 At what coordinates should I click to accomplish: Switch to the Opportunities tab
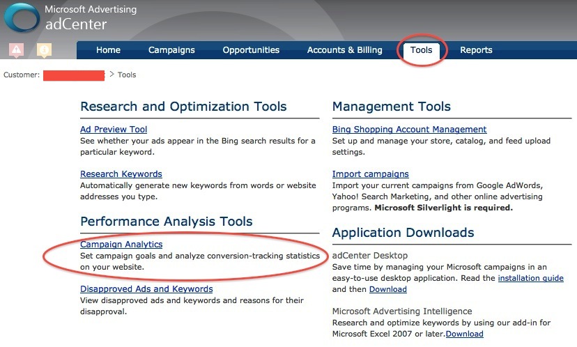[251, 50]
